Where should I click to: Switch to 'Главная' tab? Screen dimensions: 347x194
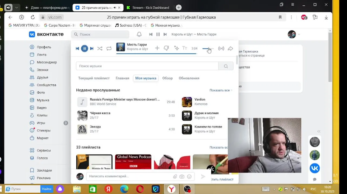point(122,78)
